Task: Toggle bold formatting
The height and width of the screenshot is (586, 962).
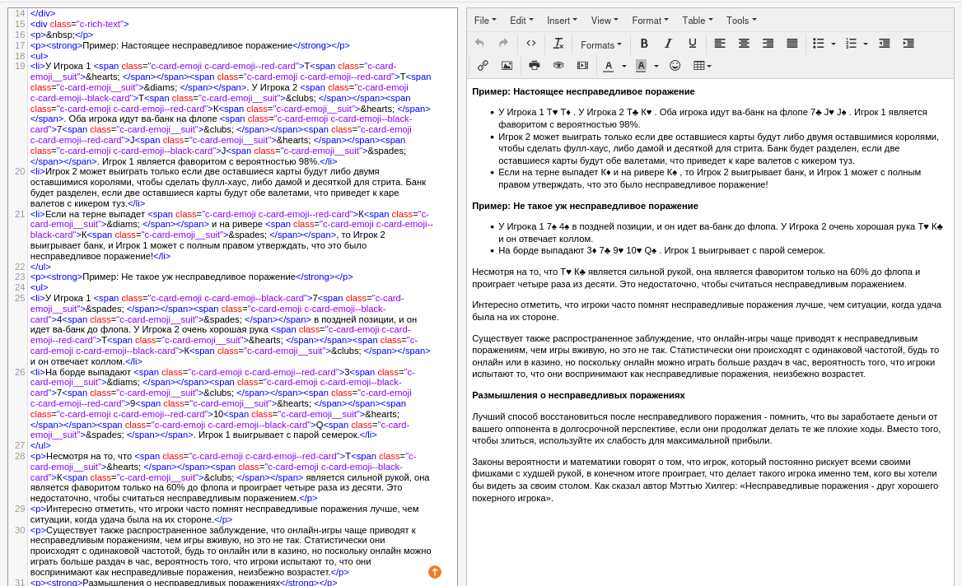Action: 643,44
